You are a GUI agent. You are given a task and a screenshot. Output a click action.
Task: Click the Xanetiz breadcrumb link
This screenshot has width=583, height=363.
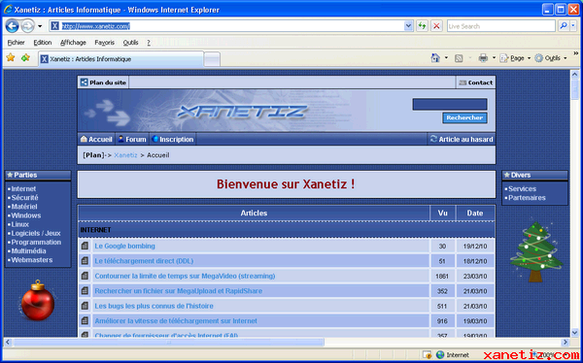125,155
